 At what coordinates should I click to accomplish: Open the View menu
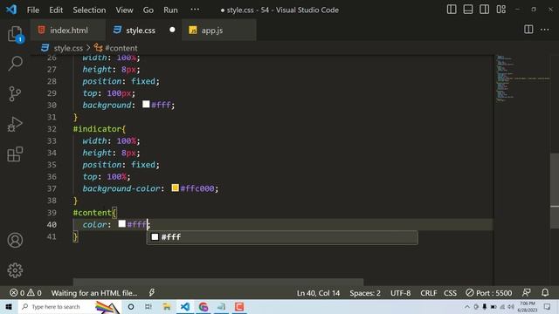[x=124, y=10]
